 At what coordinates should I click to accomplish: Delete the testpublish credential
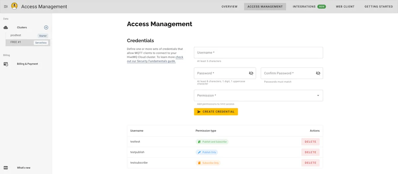pyautogui.click(x=310, y=152)
